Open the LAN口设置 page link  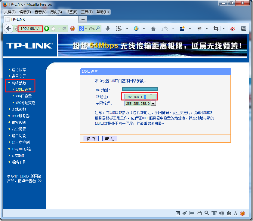pyautogui.click(x=23, y=89)
